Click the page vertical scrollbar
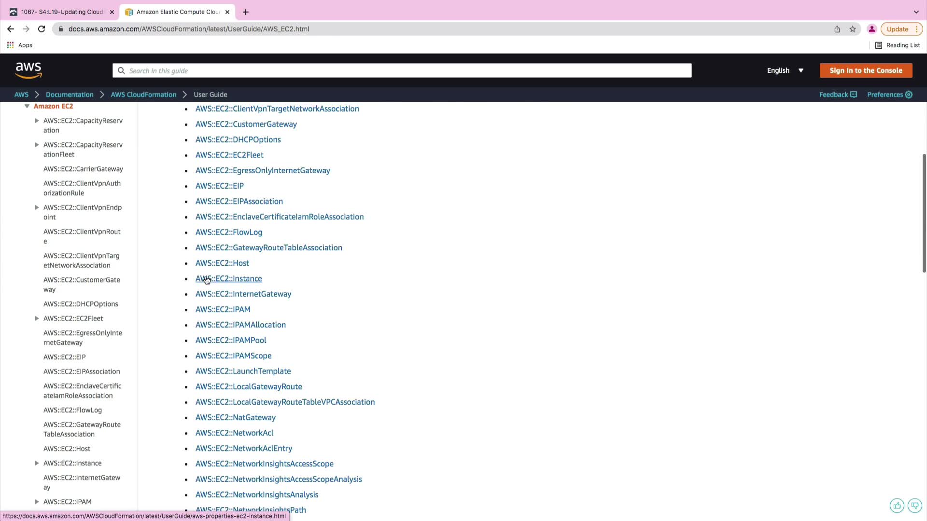927x521 pixels. coord(924,212)
